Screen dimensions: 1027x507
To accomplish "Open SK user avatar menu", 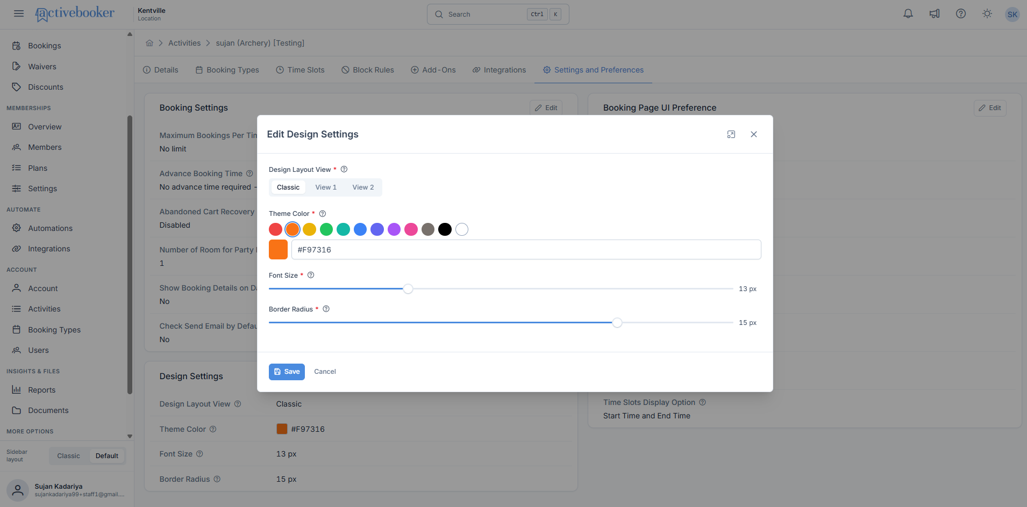I will [x=1012, y=15].
